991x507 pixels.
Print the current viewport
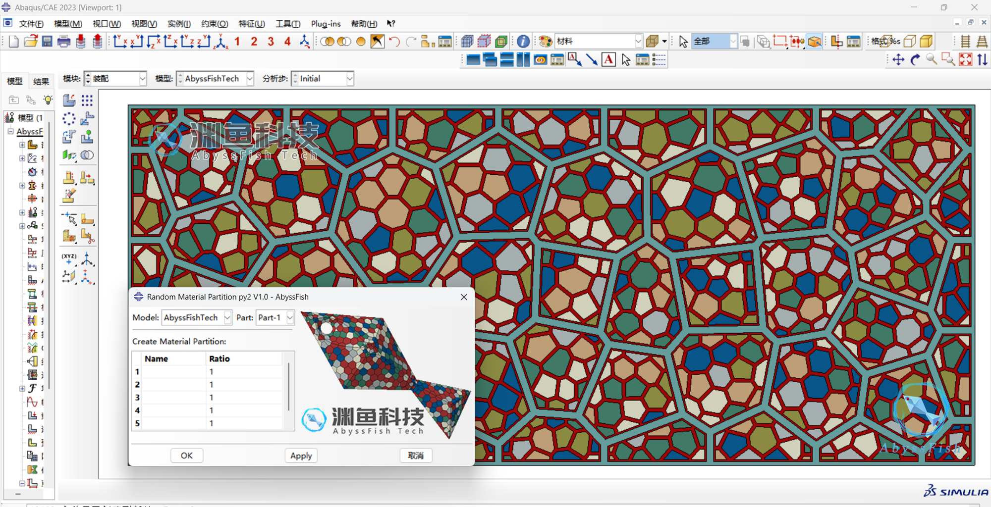point(64,42)
